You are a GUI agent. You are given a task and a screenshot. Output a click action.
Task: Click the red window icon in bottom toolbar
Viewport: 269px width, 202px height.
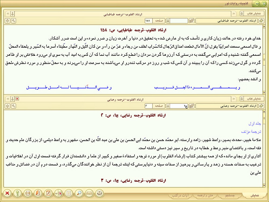point(60,194)
